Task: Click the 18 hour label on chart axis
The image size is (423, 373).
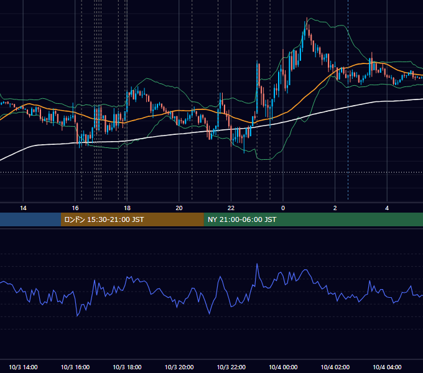Action: pyautogui.click(x=127, y=208)
